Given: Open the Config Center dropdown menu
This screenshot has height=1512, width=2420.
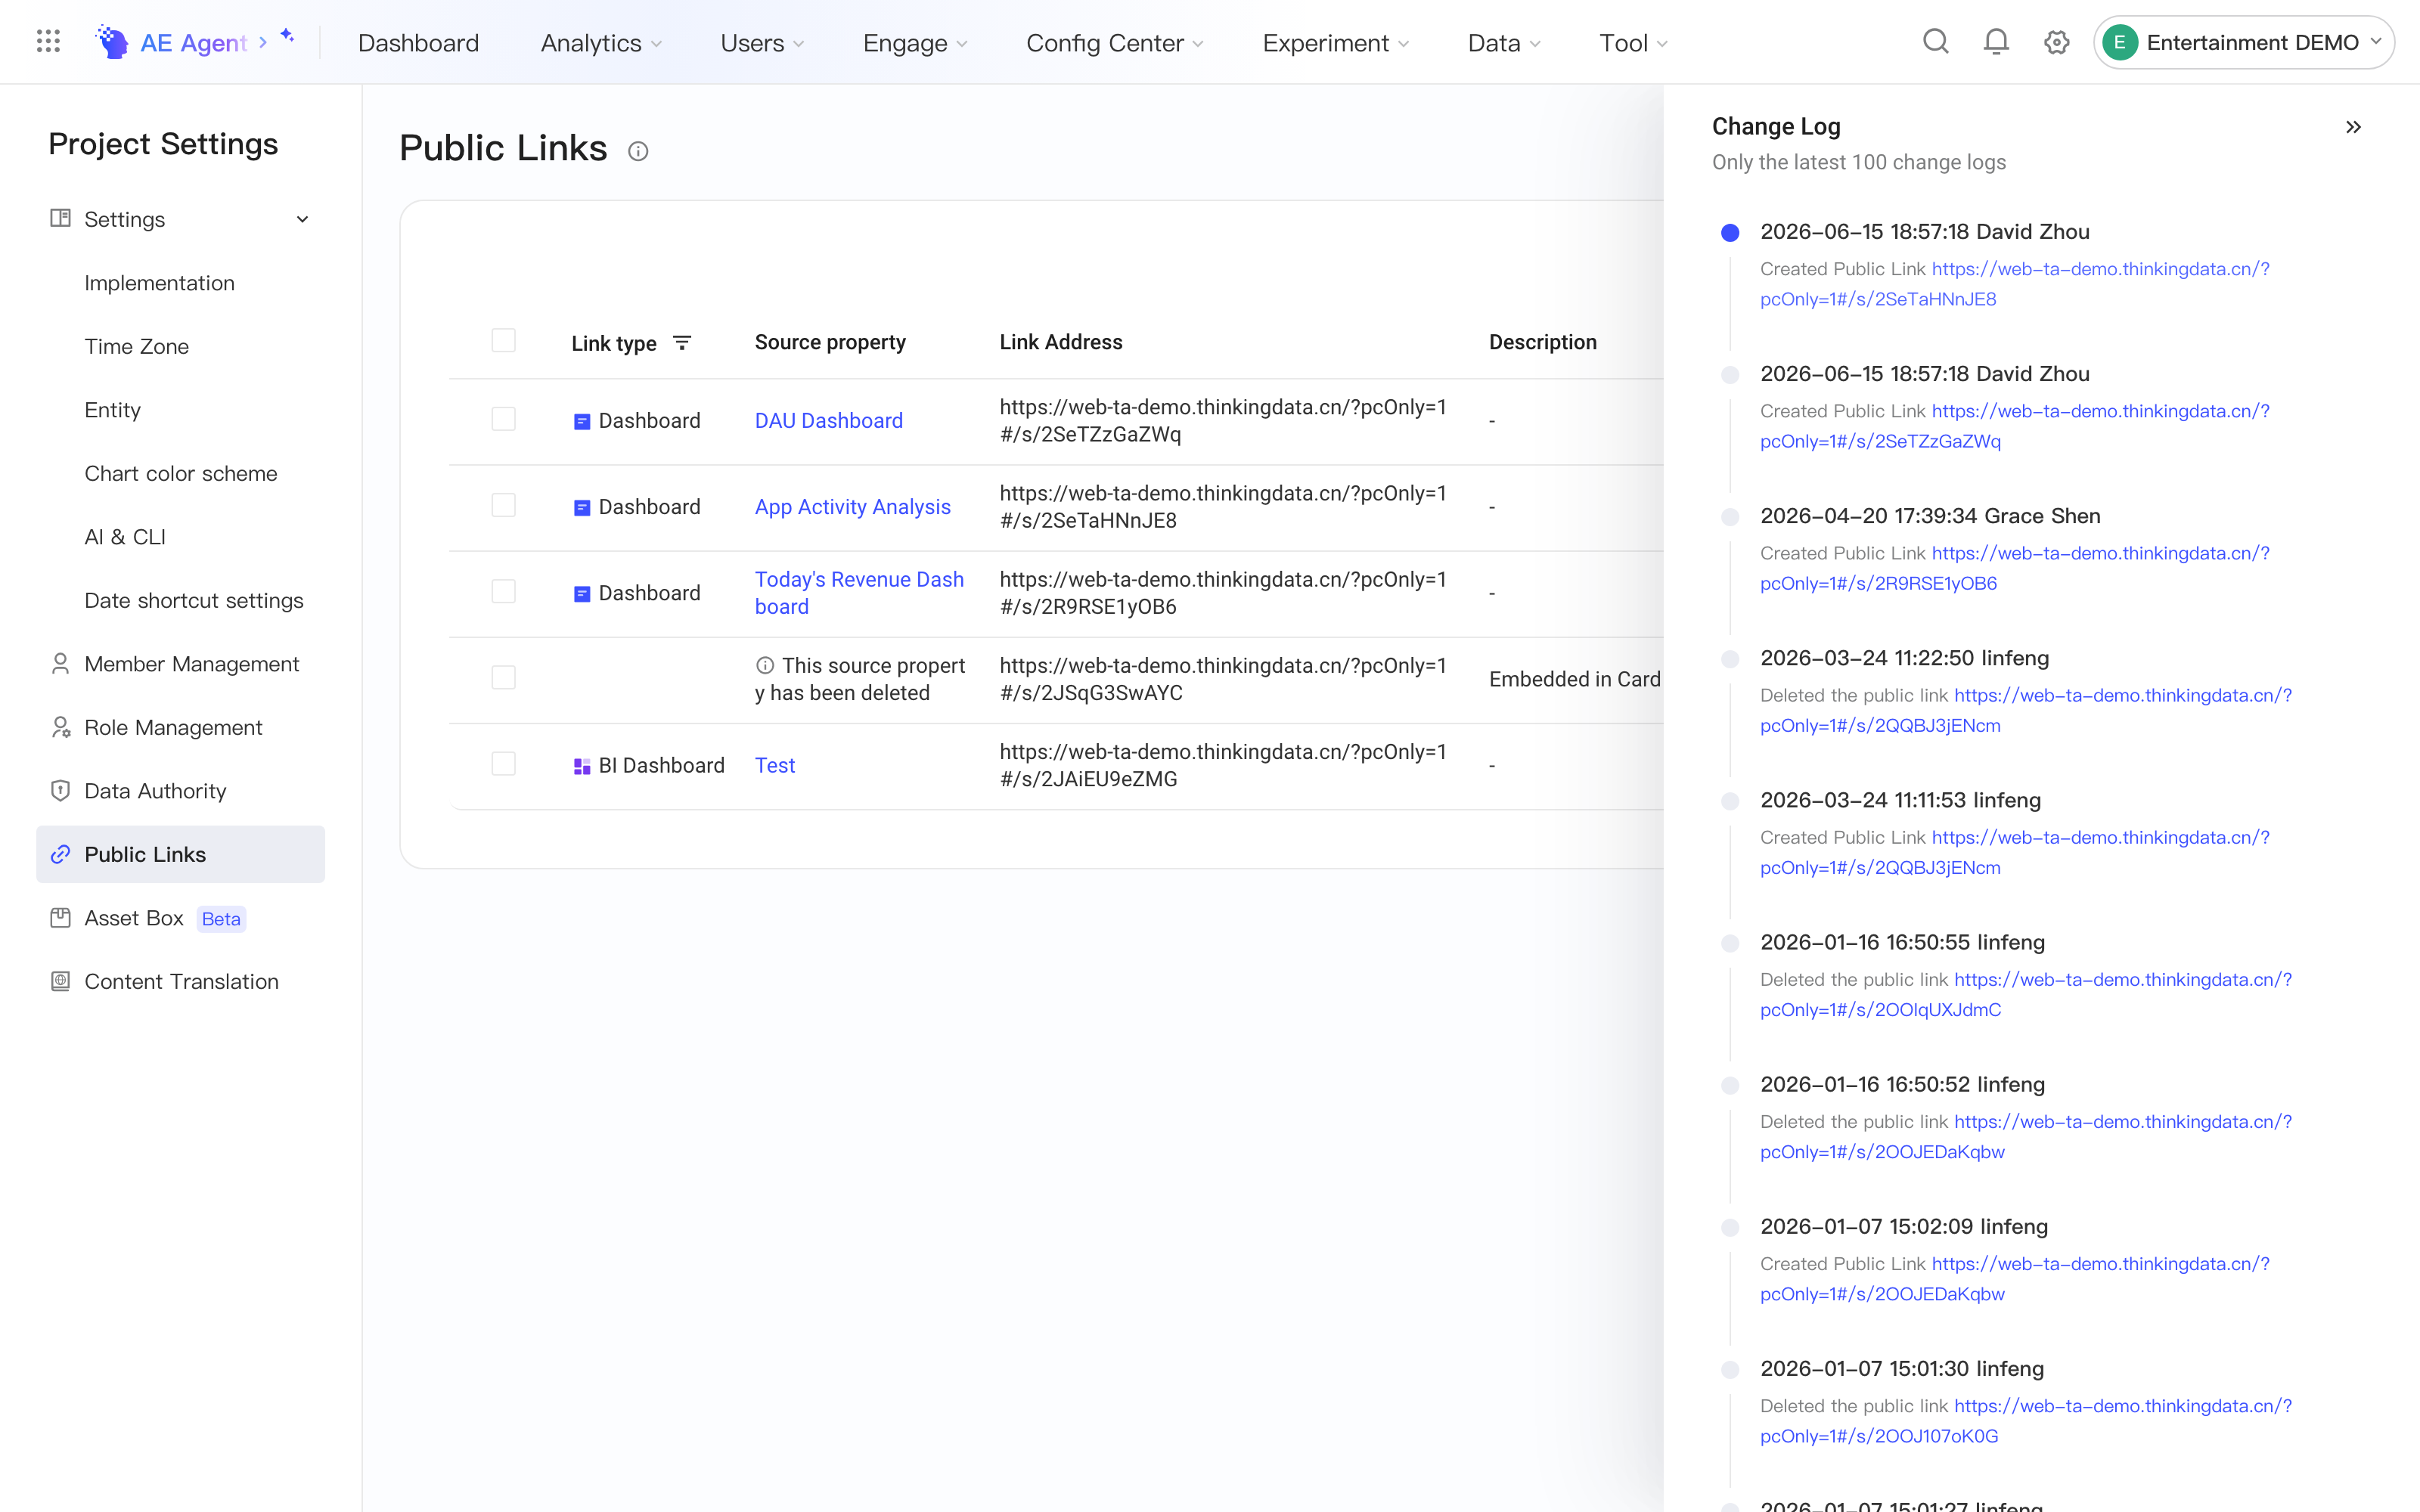Looking at the screenshot, I should pyautogui.click(x=1115, y=43).
